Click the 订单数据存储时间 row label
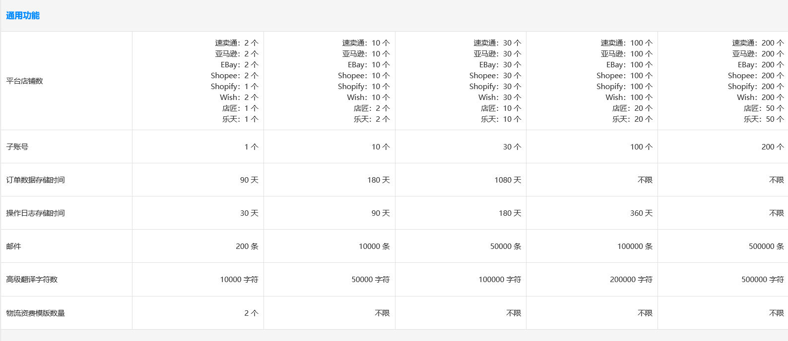This screenshot has height=341, width=788. [35, 180]
